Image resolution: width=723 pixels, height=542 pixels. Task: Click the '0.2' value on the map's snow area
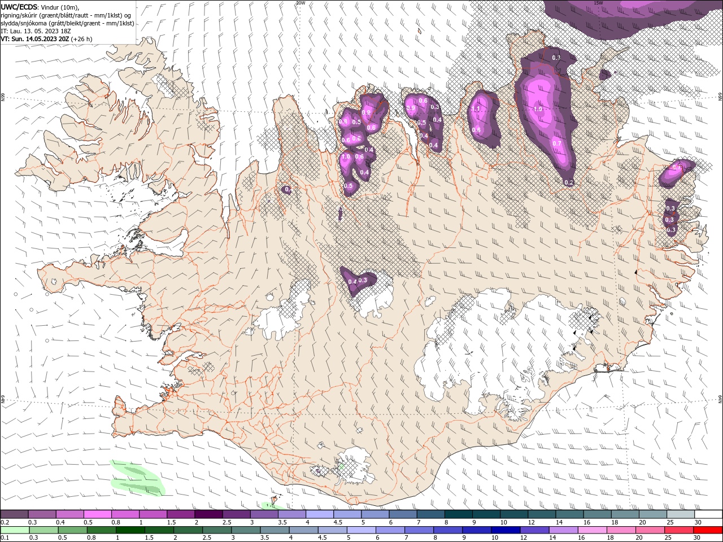pos(569,182)
